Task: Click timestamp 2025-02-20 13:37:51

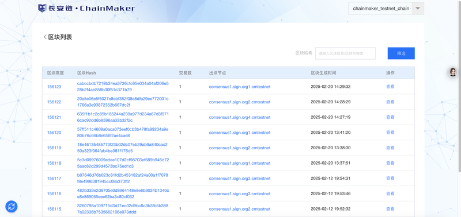Action: [331, 163]
